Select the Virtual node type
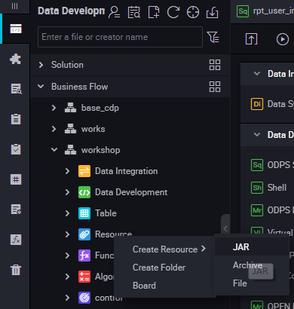The image size is (294, 309). [x=272, y=232]
